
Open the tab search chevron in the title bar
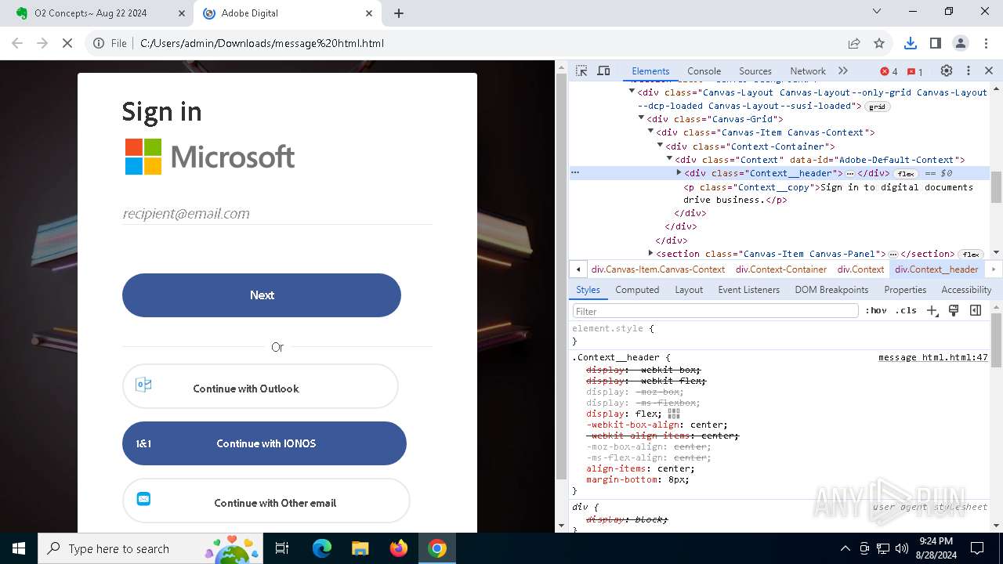pos(878,11)
